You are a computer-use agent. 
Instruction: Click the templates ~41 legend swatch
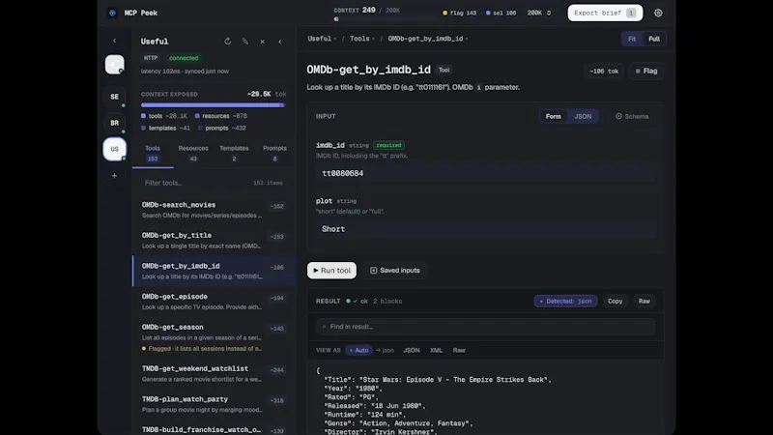point(143,128)
